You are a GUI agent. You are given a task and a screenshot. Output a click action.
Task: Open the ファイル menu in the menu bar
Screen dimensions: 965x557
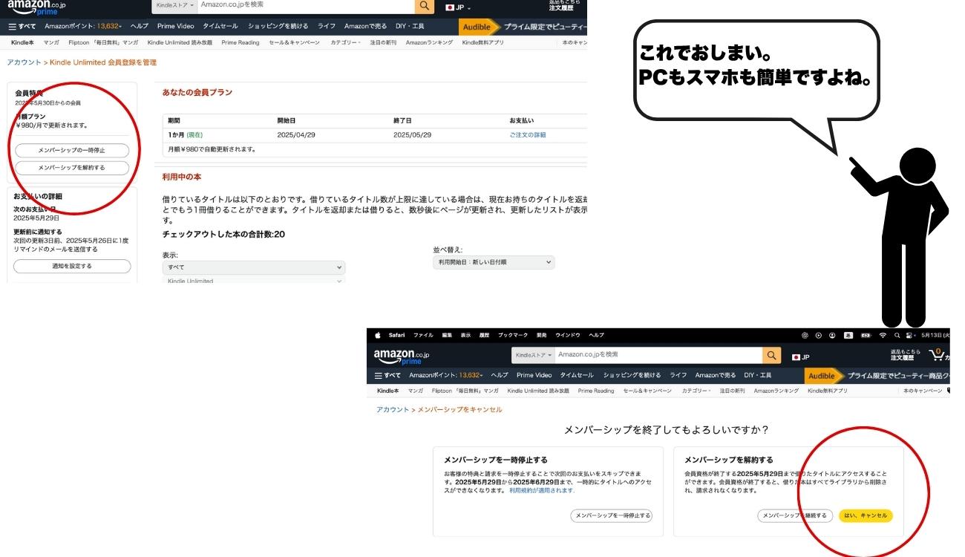[423, 335]
